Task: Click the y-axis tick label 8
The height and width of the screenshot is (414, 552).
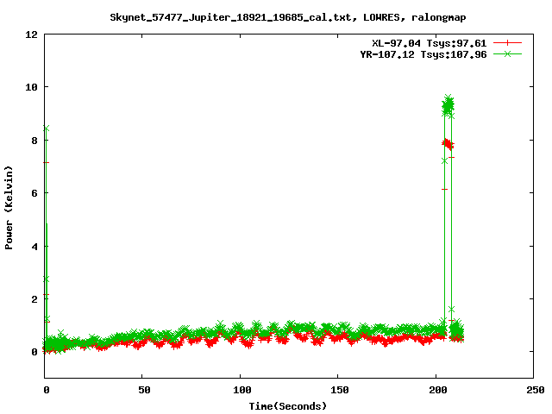Action: 34,141
